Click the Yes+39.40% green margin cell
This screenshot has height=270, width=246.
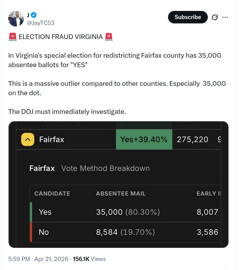[x=144, y=139]
